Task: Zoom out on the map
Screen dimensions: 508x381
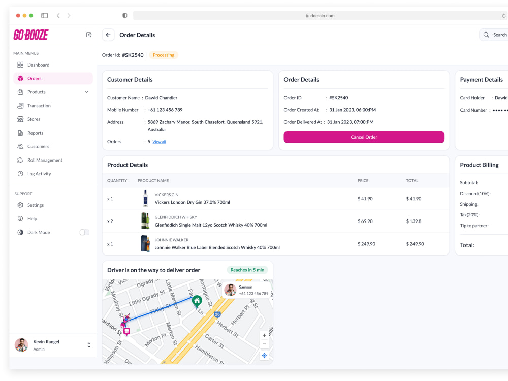Action: tap(264, 344)
